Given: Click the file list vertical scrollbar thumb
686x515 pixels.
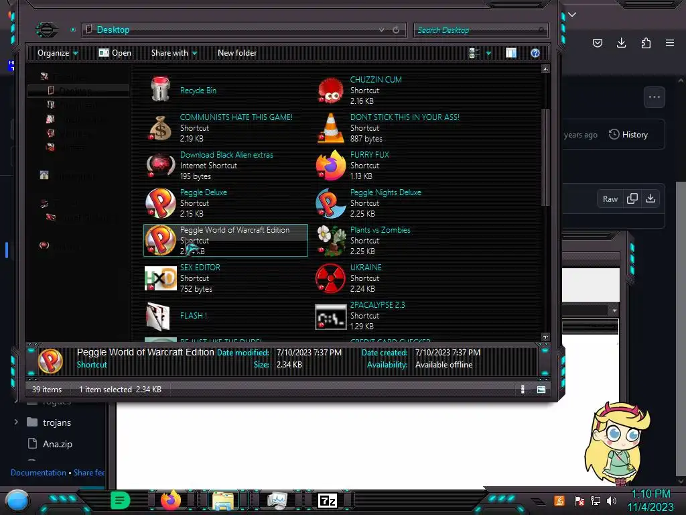Looking at the screenshot, I should [x=545, y=157].
